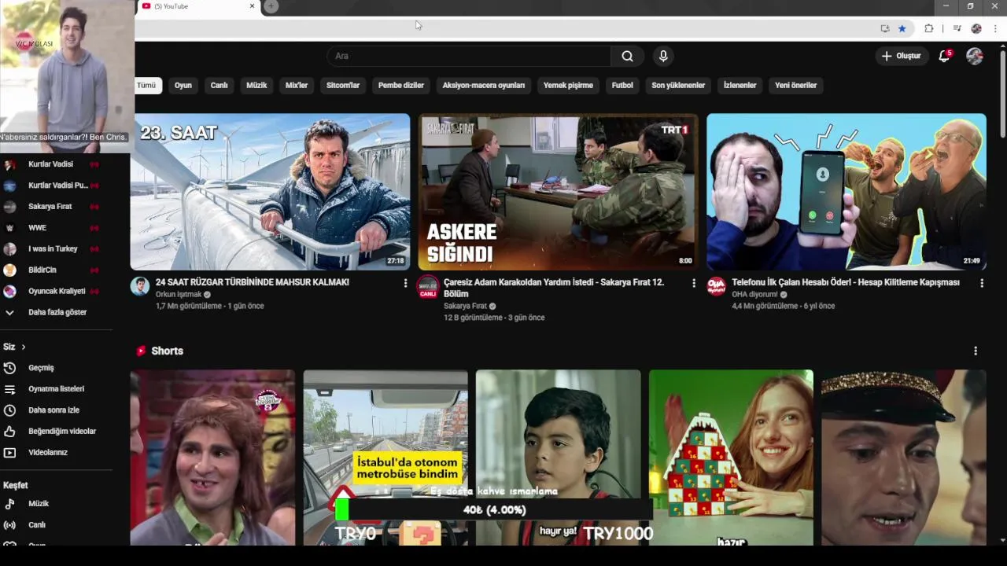The height and width of the screenshot is (566, 1007).
Task: Select the Oyun filter chip
Action: tap(183, 85)
